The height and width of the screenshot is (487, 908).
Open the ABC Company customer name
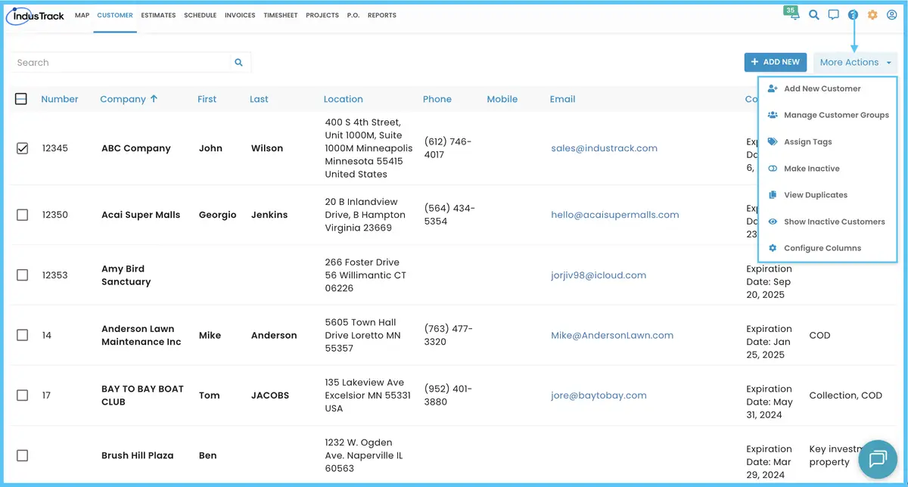(x=136, y=148)
